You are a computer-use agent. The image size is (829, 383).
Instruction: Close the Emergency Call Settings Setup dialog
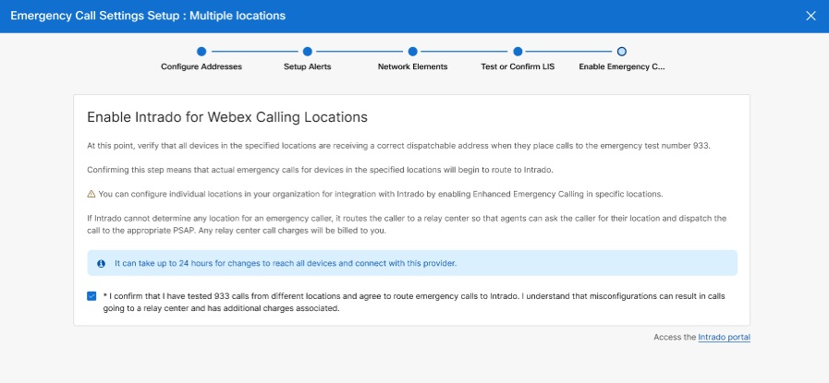click(811, 16)
